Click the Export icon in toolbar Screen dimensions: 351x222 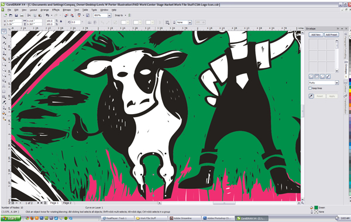(72, 15)
